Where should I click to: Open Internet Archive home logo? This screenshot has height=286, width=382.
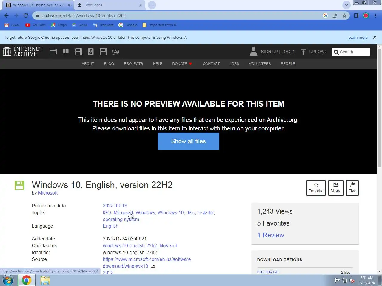23,52
